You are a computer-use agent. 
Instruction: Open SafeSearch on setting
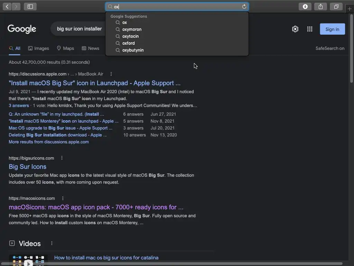point(330,48)
